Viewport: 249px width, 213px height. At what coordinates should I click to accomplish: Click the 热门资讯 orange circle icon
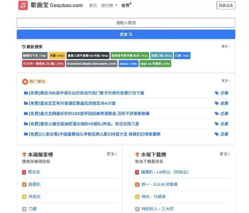25,82
